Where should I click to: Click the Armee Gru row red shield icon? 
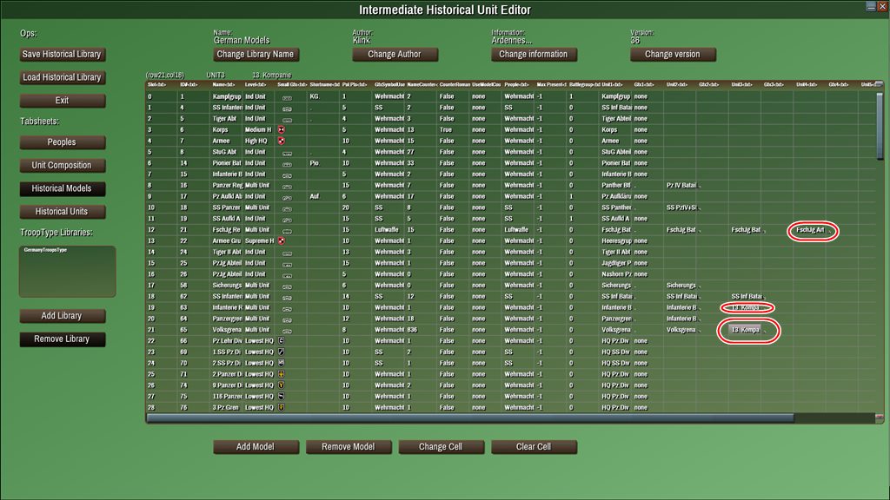coord(282,241)
